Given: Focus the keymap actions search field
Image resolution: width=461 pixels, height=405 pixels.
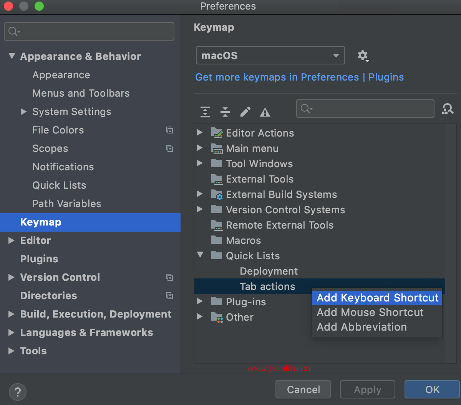Looking at the screenshot, I should point(365,109).
